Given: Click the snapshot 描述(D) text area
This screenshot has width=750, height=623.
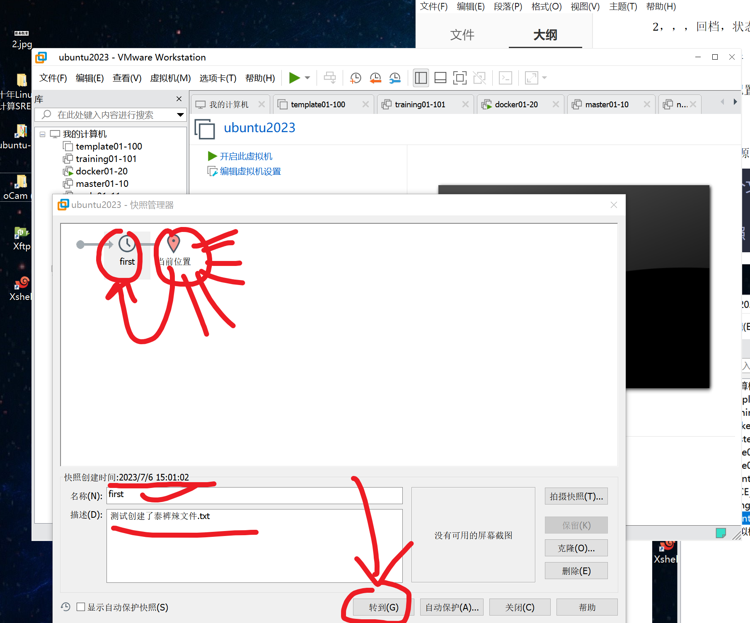Looking at the screenshot, I should pyautogui.click(x=254, y=546).
